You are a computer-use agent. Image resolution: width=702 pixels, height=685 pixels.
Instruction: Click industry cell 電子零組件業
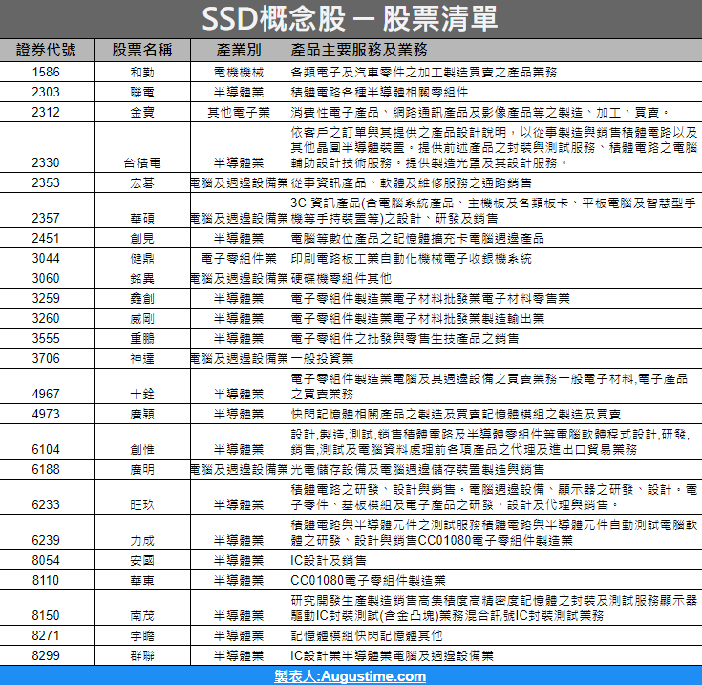(x=239, y=259)
